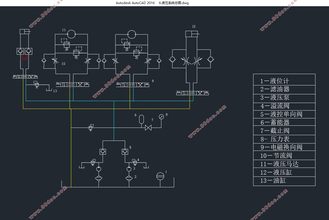Click the pressure gauge symbol labeled 8
The image size is (329, 220).
(x=161, y=117)
